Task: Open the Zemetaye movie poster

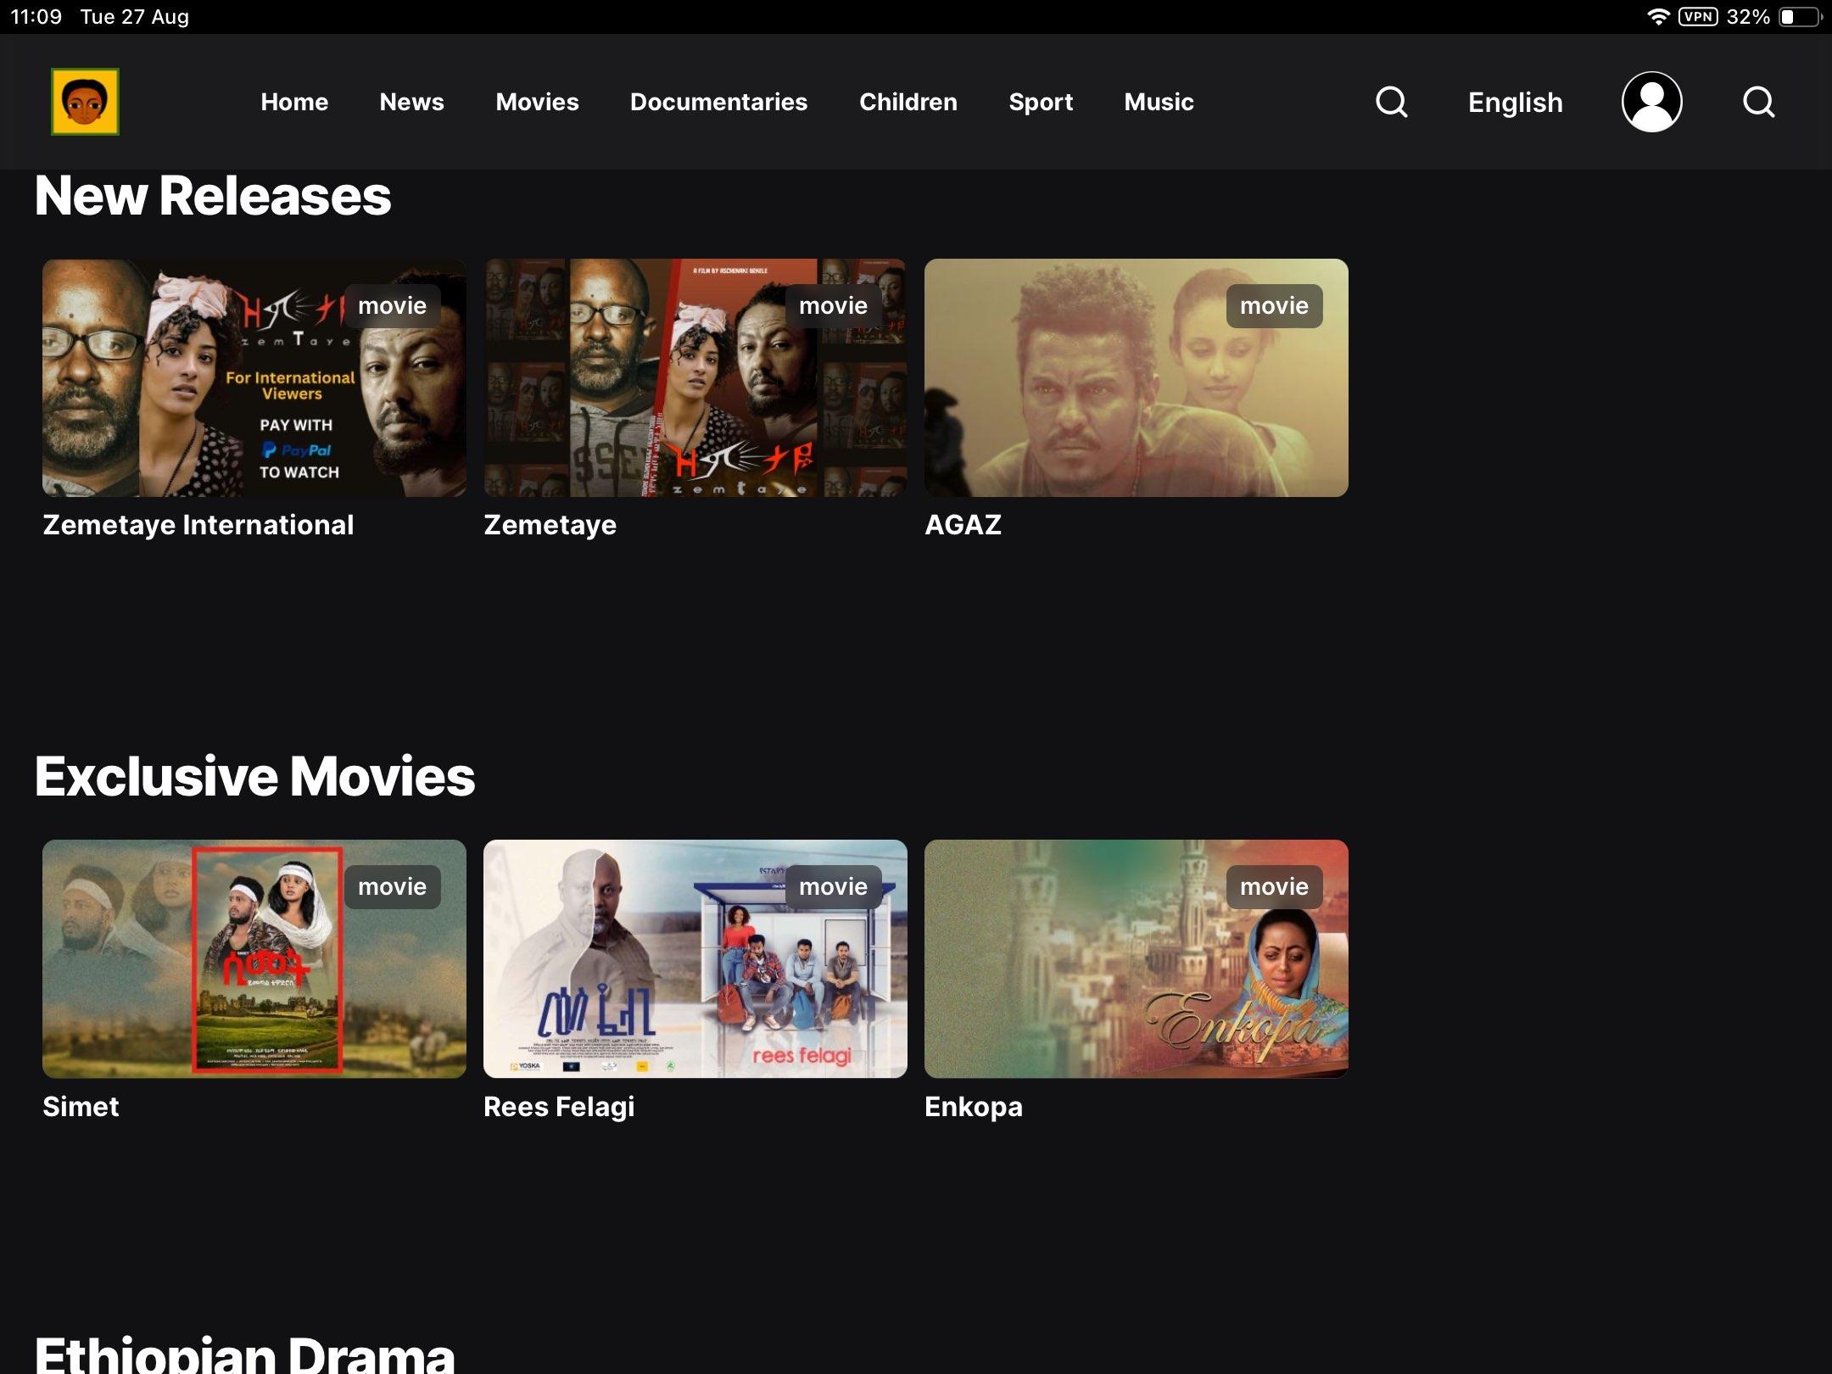Action: (695, 377)
